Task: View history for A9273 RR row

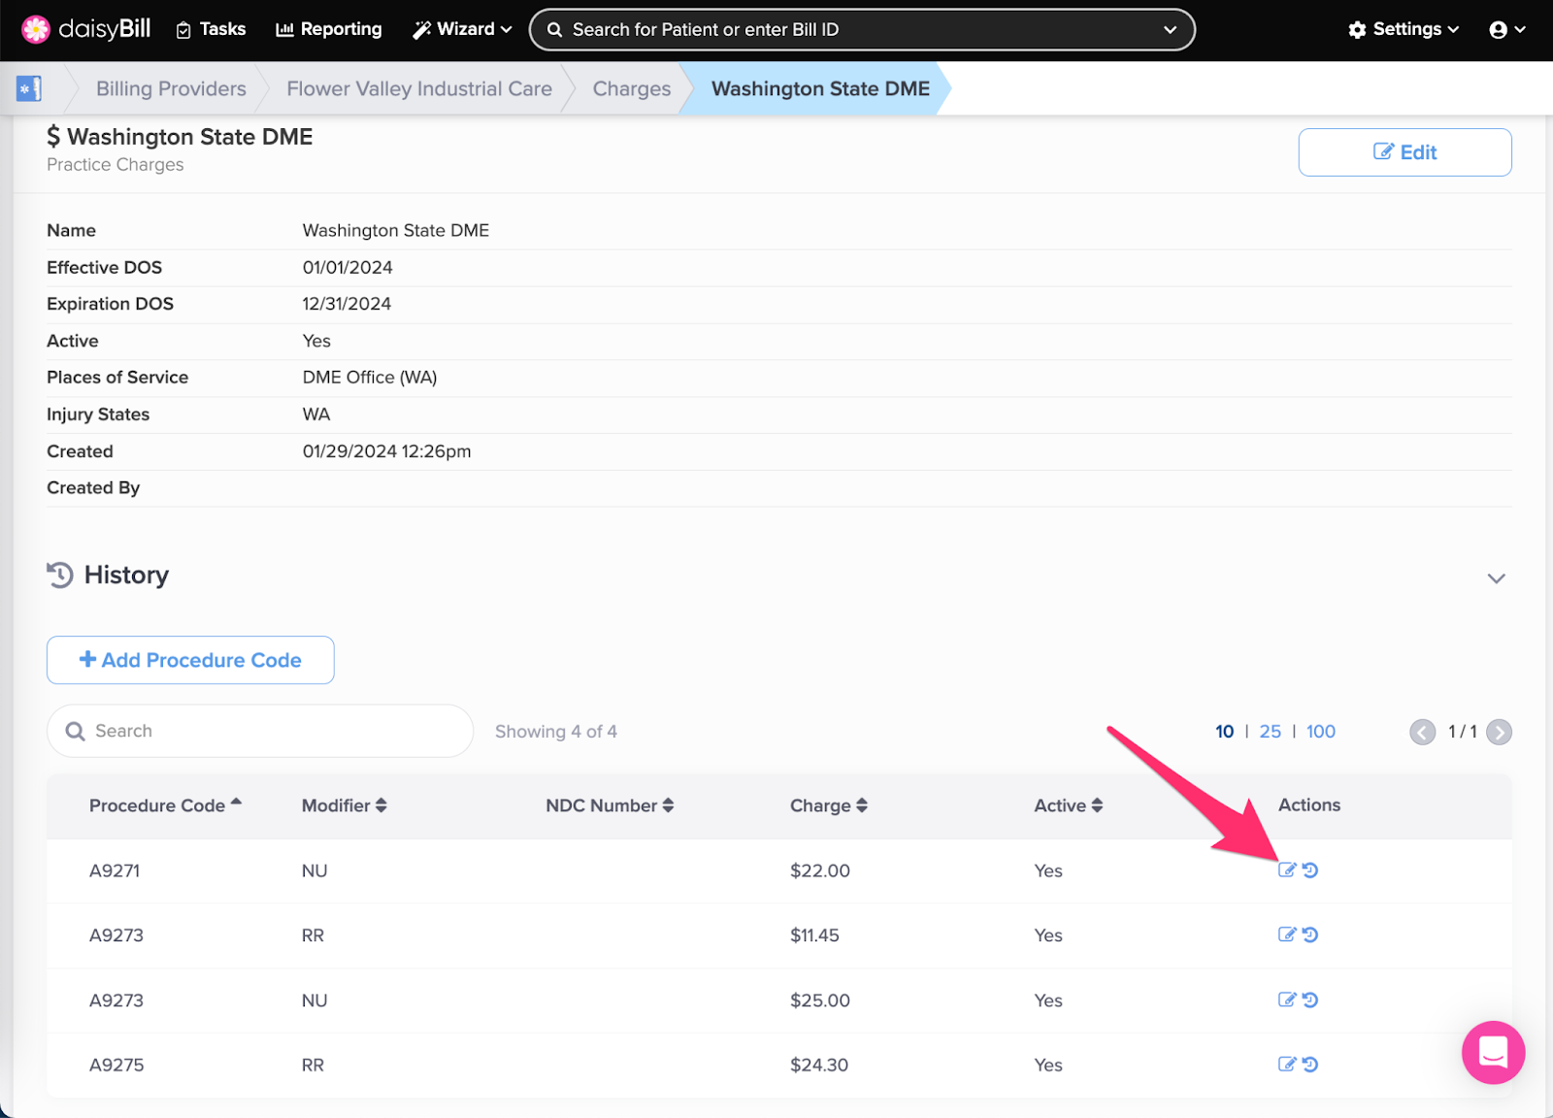Action: coord(1310,935)
